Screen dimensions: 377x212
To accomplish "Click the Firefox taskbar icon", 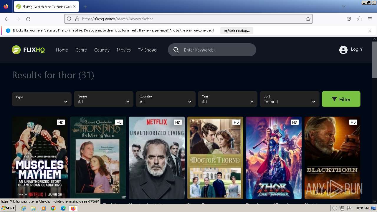I will (73, 208).
